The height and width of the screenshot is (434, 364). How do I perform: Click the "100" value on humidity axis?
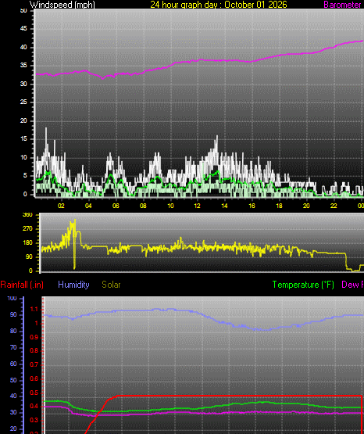12,299
